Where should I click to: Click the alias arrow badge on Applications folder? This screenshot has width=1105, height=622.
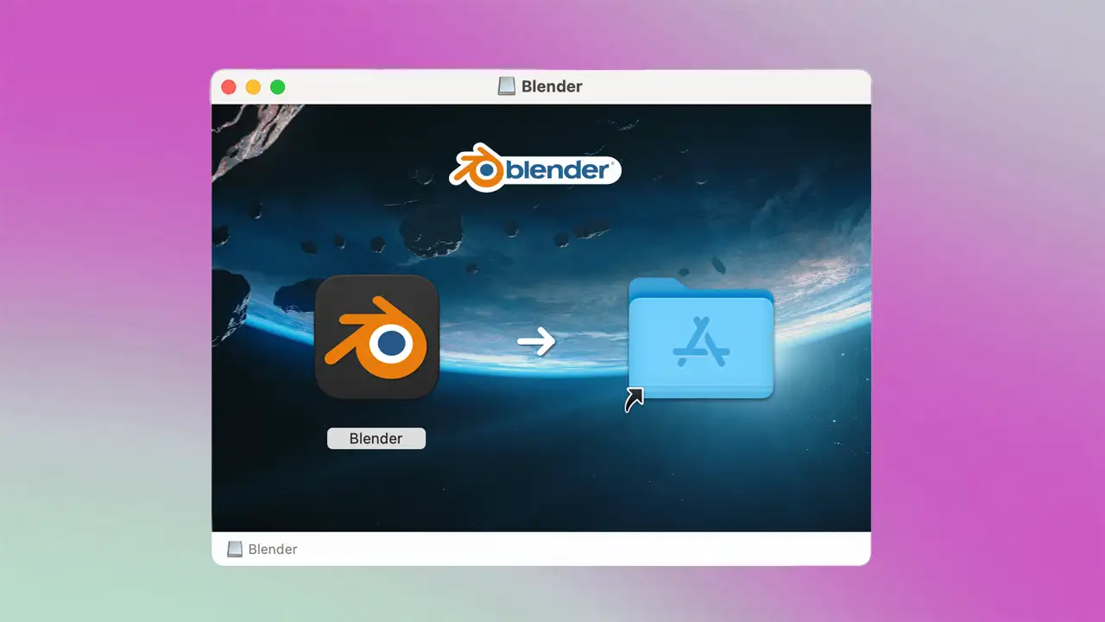pyautogui.click(x=635, y=400)
